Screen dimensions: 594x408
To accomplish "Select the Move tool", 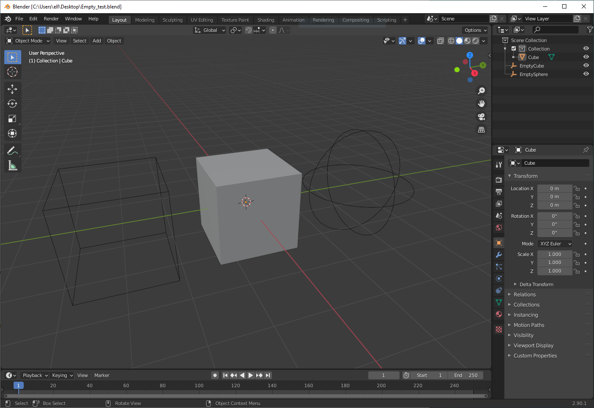I will [x=12, y=89].
